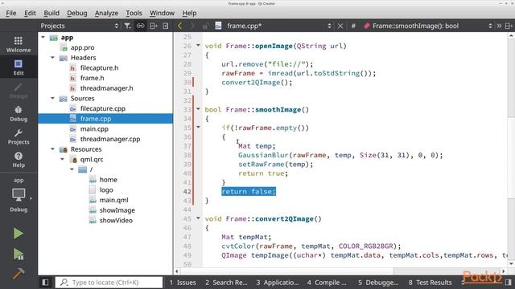
Task: Toggle the right sidebar visibility
Action: (x=509, y=282)
